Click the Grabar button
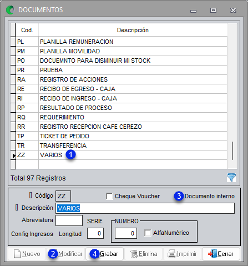Viewport: 248px width, 266px height. (104, 254)
